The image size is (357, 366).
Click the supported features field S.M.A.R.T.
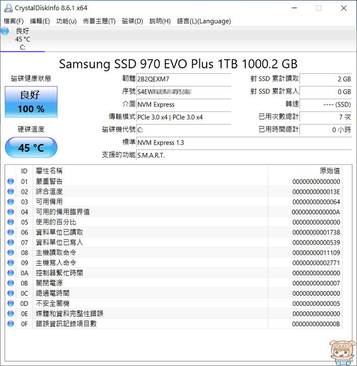[x=244, y=155]
